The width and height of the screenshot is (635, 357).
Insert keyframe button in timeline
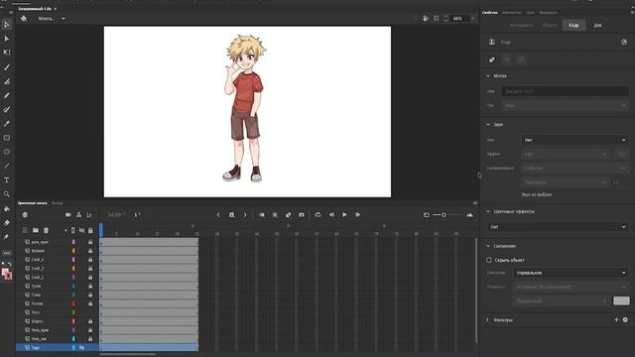(x=231, y=215)
